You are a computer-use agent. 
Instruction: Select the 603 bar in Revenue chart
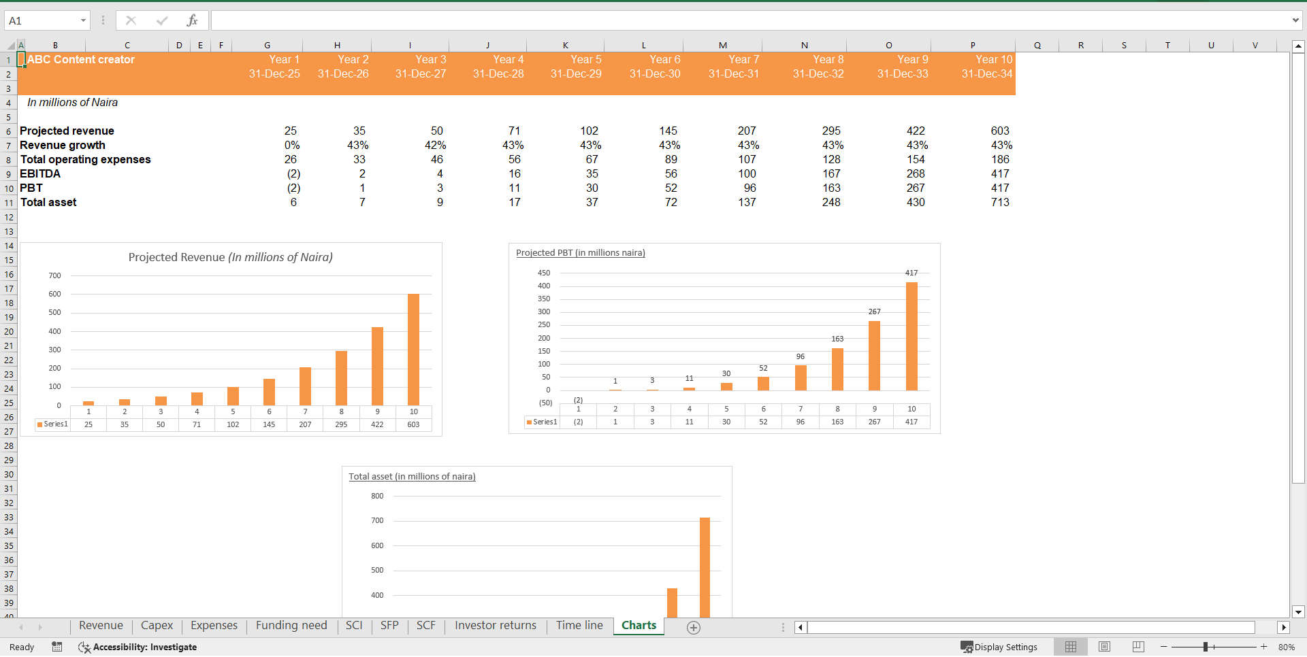(x=413, y=350)
